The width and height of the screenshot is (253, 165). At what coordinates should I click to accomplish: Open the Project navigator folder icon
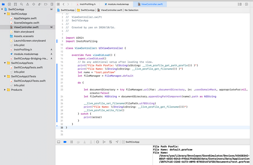coord(3,4)
